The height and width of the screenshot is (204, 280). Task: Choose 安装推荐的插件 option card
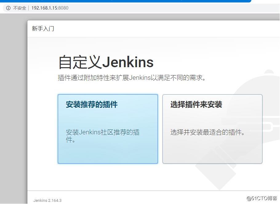point(108,129)
